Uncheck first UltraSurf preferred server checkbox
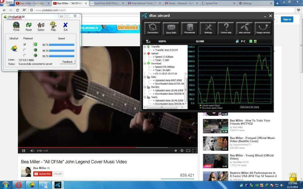The height and width of the screenshot is (189, 303). 25,45
